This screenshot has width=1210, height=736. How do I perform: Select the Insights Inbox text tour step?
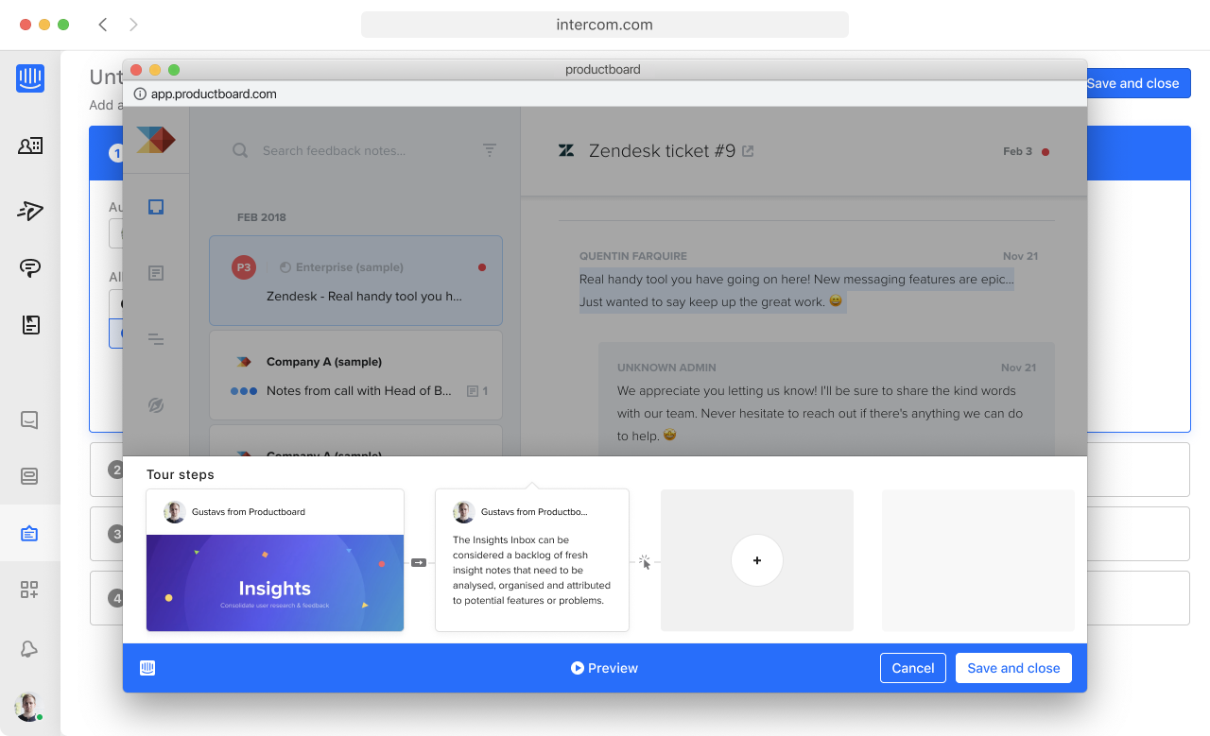point(532,560)
